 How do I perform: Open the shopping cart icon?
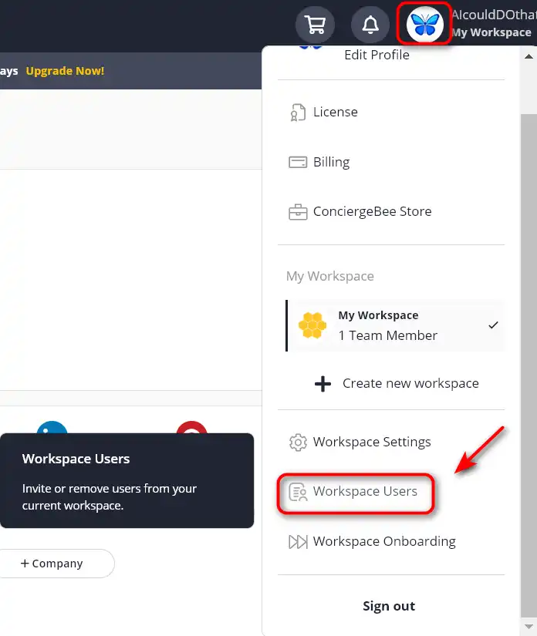(x=315, y=25)
